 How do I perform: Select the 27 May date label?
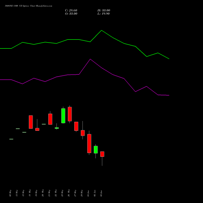point(75,193)
